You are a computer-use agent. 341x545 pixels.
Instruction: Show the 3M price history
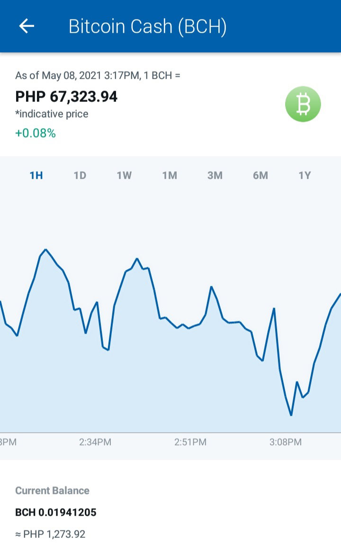(x=215, y=175)
